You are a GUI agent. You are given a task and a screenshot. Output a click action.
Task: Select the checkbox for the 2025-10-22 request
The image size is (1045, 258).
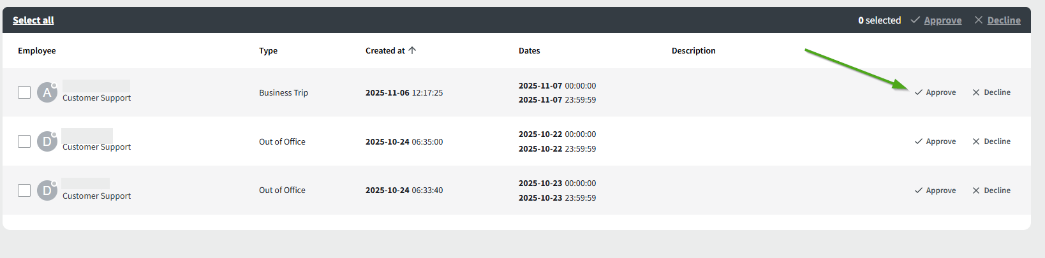[x=24, y=141]
